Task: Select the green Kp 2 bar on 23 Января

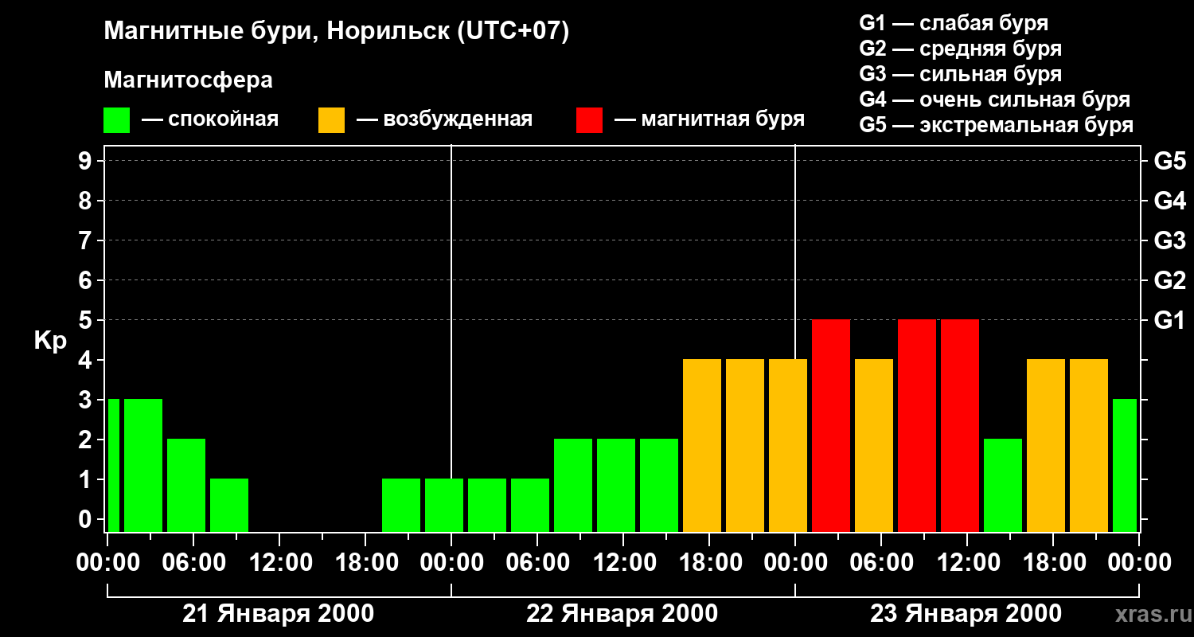Action: click(x=1003, y=486)
